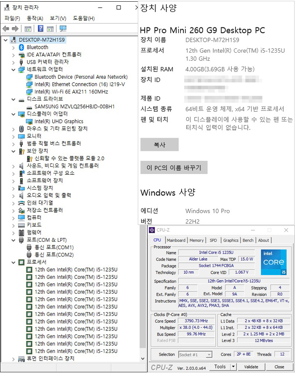The image size is (295, 374).
Task: Click the 인쇄 대기열 printer icon
Action: (x=21, y=203)
